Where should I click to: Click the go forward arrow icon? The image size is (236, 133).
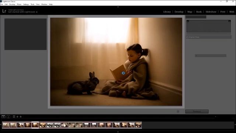21,117
